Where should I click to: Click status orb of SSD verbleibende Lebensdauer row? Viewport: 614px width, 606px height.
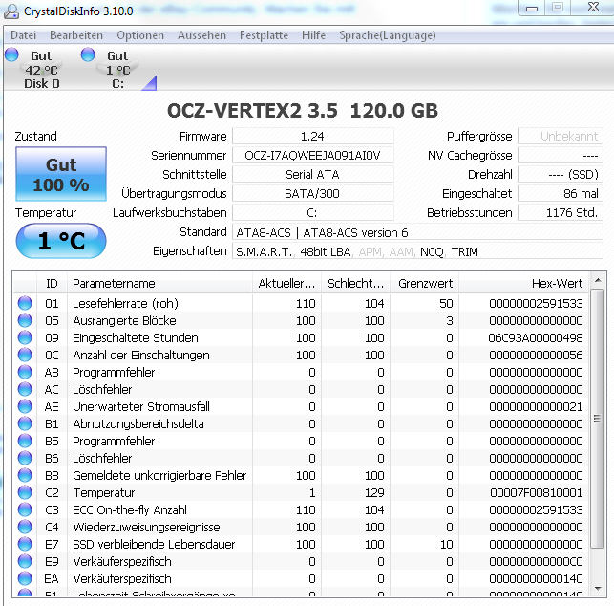(25, 544)
